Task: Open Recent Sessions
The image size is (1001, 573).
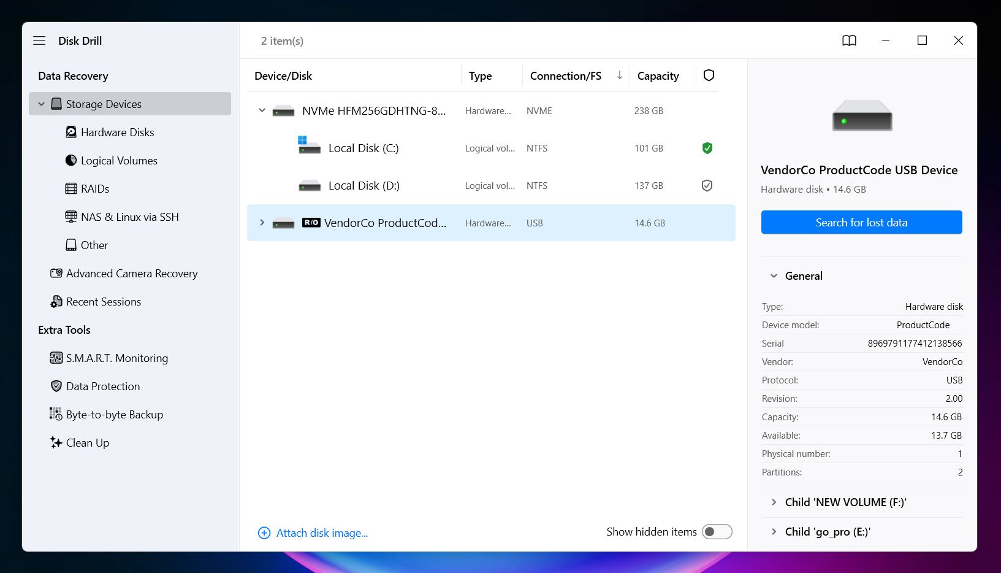Action: [x=104, y=301]
